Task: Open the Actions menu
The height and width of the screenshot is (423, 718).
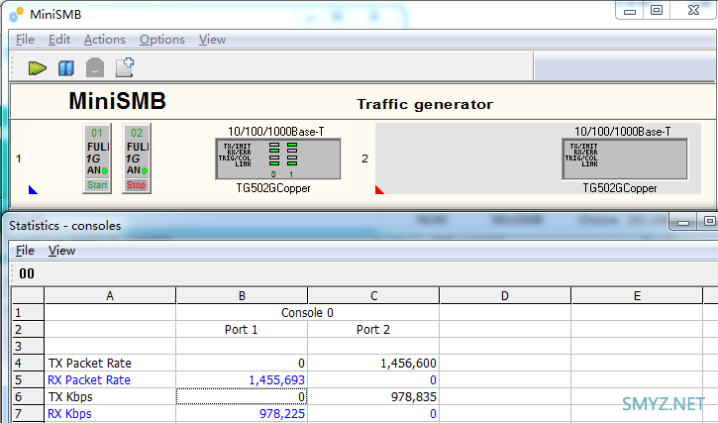Action: coord(104,40)
